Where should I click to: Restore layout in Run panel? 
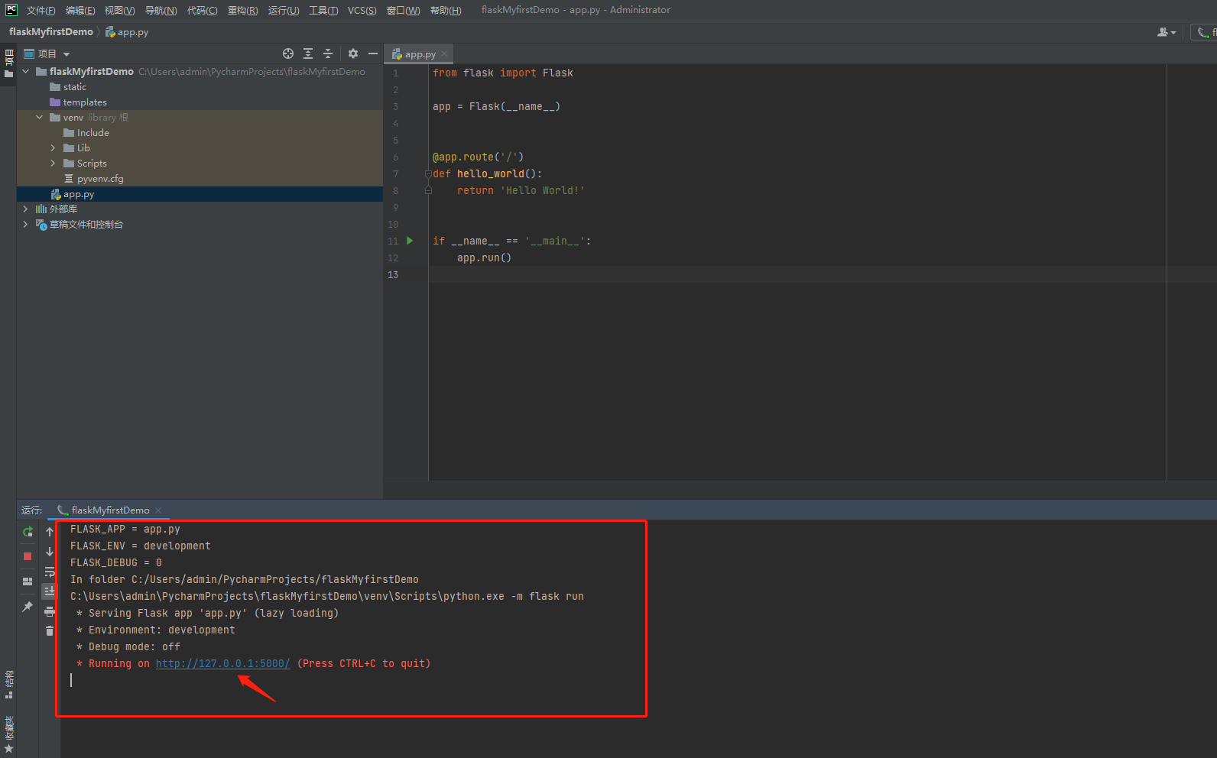pyautogui.click(x=28, y=581)
